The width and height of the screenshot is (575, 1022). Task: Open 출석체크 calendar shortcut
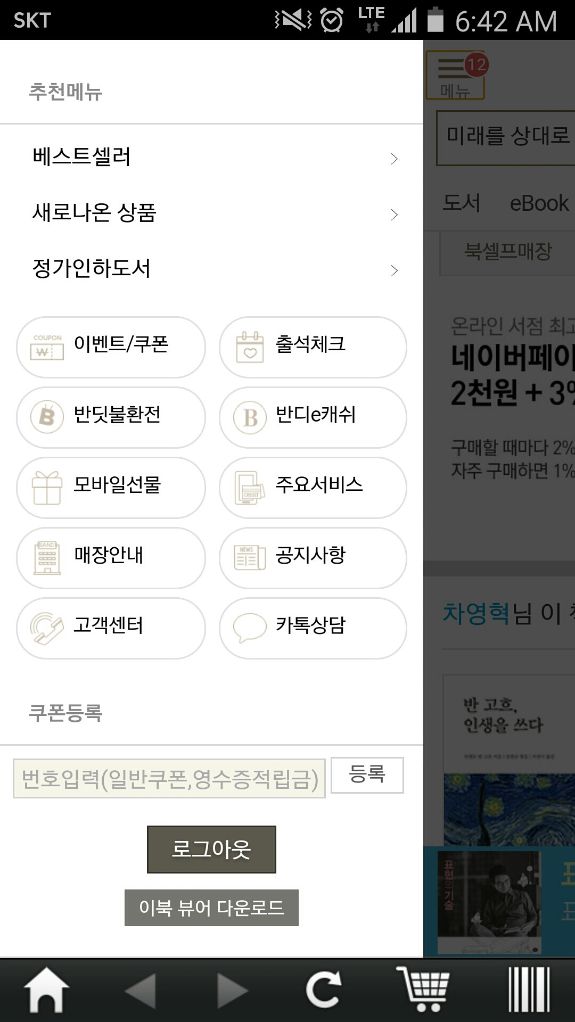click(x=313, y=347)
